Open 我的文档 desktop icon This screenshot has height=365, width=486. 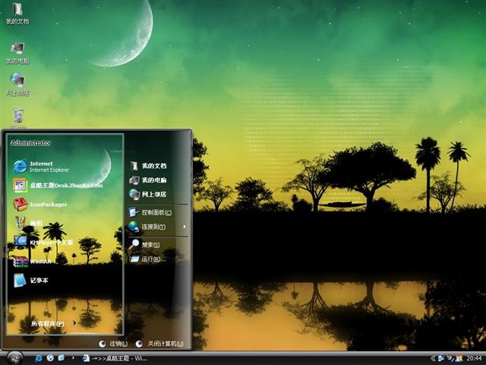pyautogui.click(x=17, y=14)
